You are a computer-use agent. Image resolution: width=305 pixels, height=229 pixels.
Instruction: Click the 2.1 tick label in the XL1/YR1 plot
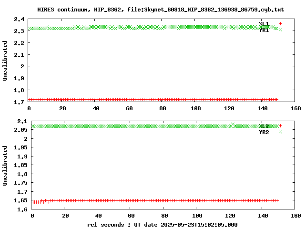click(x=19, y=55)
